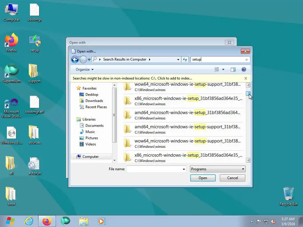Click the Back navigation arrow in dialog
Viewport: 303px width, 227px height.
click(75, 59)
